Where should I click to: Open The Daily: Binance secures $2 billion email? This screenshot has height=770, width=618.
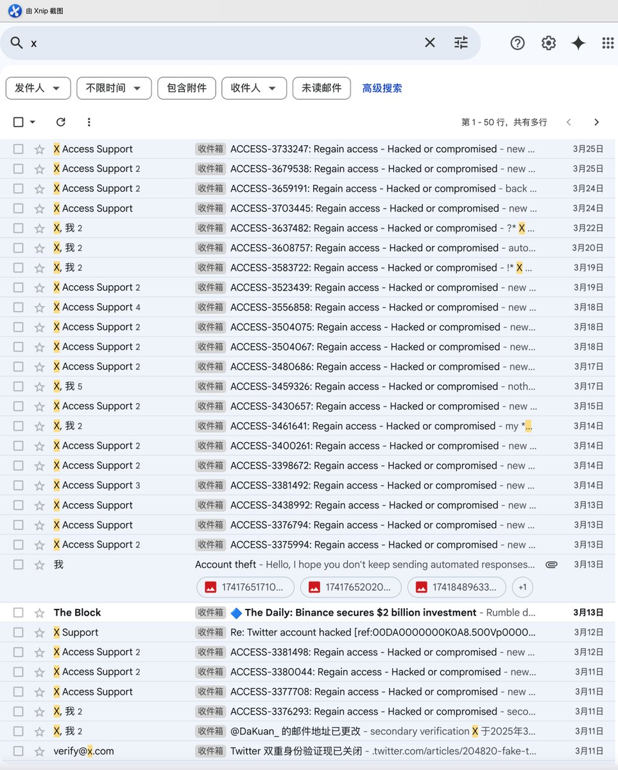click(x=309, y=613)
